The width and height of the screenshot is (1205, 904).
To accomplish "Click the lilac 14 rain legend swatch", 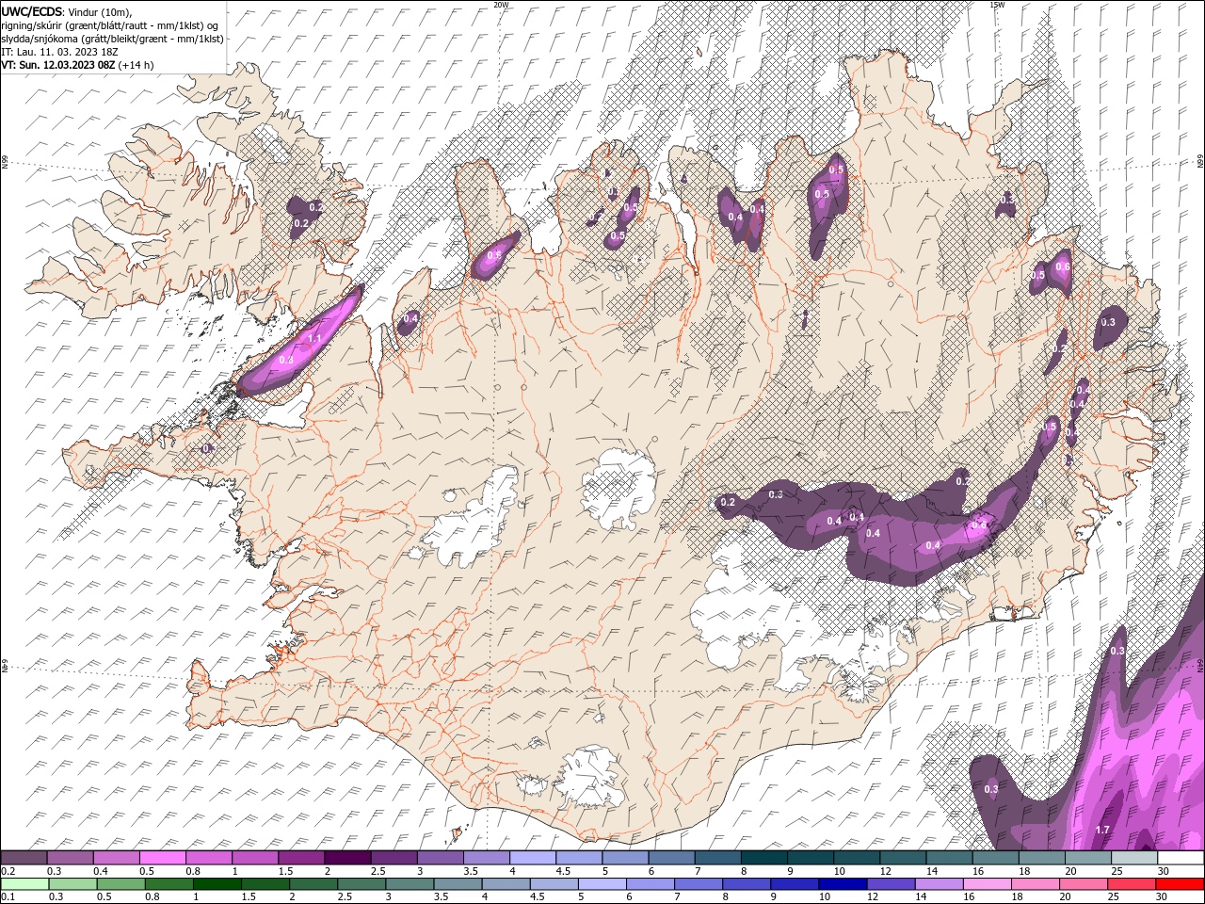I will 940,884.
